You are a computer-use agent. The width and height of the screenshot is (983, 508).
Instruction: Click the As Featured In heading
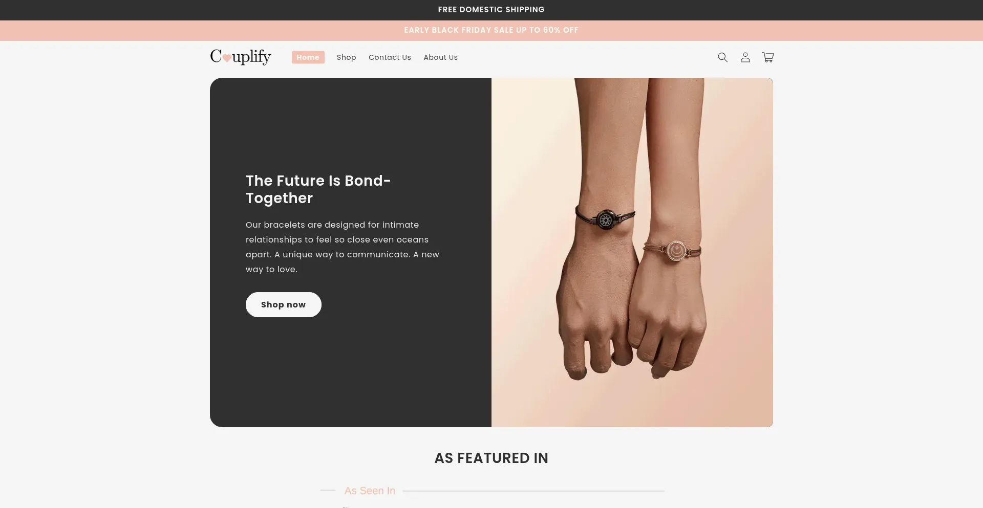pos(491,458)
